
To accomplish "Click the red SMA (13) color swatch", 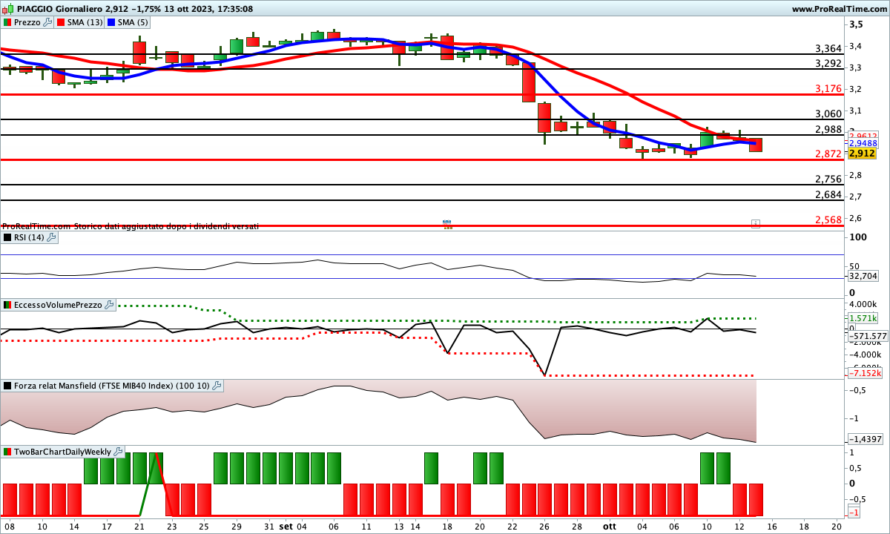I will click(61, 22).
